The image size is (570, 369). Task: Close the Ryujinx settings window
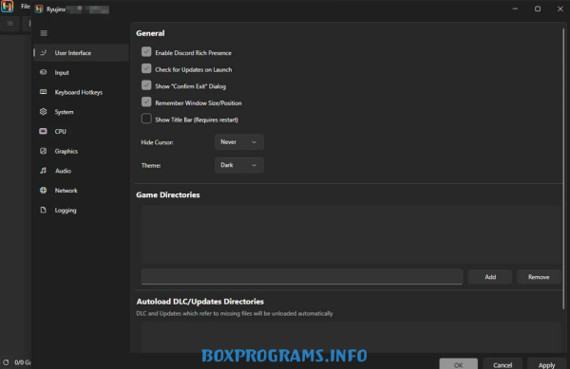pos(560,9)
